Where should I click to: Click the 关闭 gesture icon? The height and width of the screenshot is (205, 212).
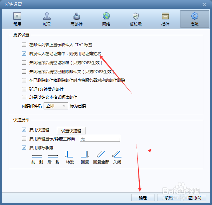[117, 154]
